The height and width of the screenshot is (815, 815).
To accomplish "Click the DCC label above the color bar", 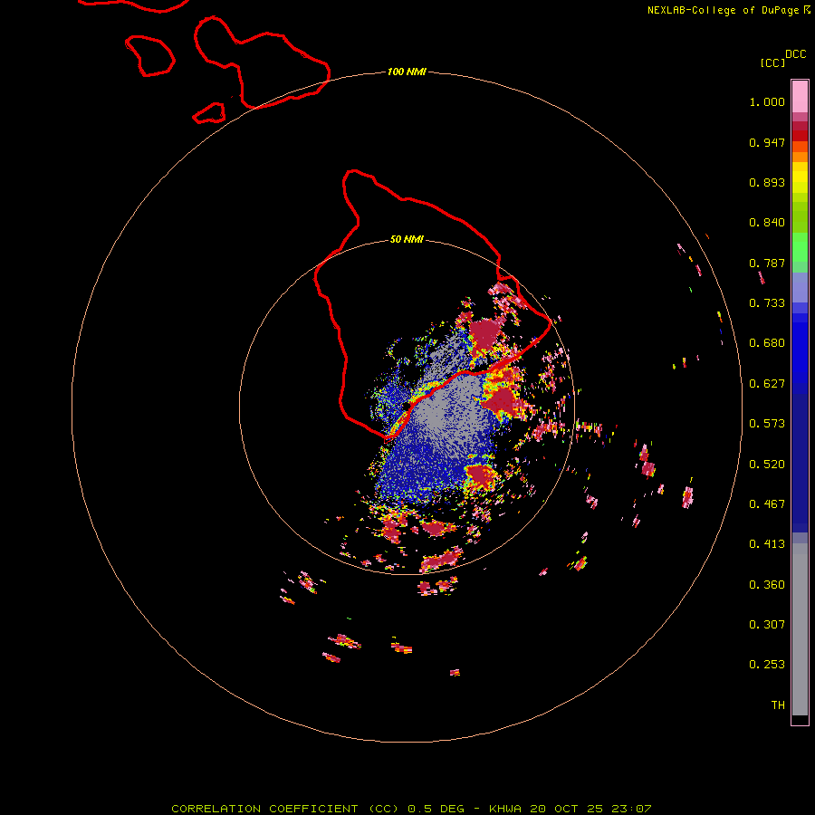I will click(796, 54).
